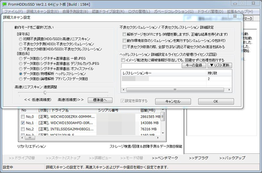Click キーの登録 button
Screen dimensions: 262x173
coord(194,65)
